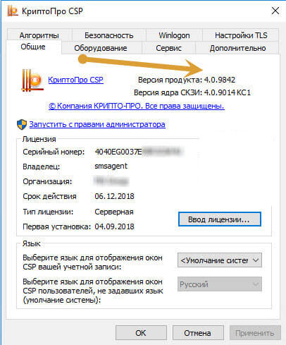Open the disabled Русский language dropdown
286x345 pixels.
(220, 284)
